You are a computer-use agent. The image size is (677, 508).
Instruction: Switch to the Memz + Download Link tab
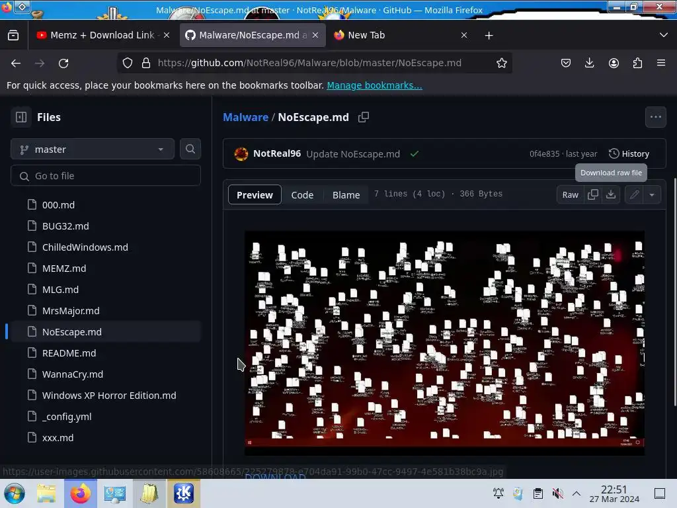tap(102, 35)
